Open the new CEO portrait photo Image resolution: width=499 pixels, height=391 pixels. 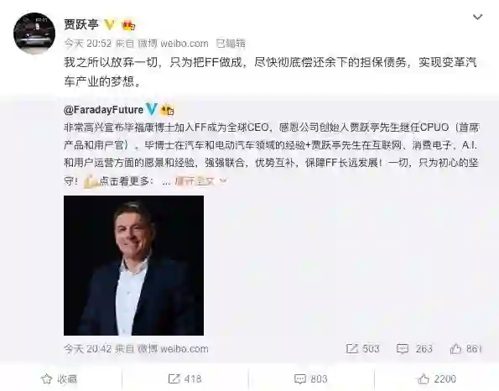point(133,265)
